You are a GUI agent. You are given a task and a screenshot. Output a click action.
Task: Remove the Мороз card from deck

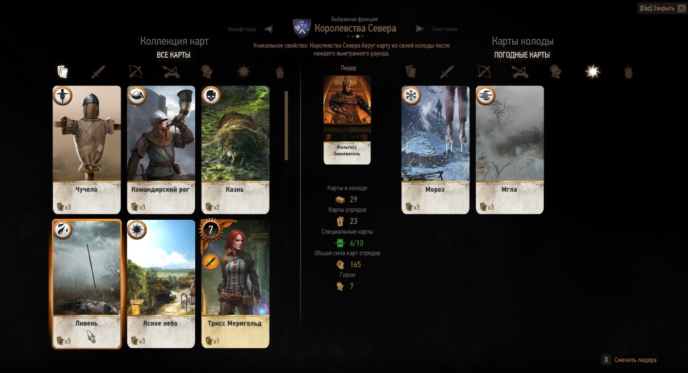(436, 150)
